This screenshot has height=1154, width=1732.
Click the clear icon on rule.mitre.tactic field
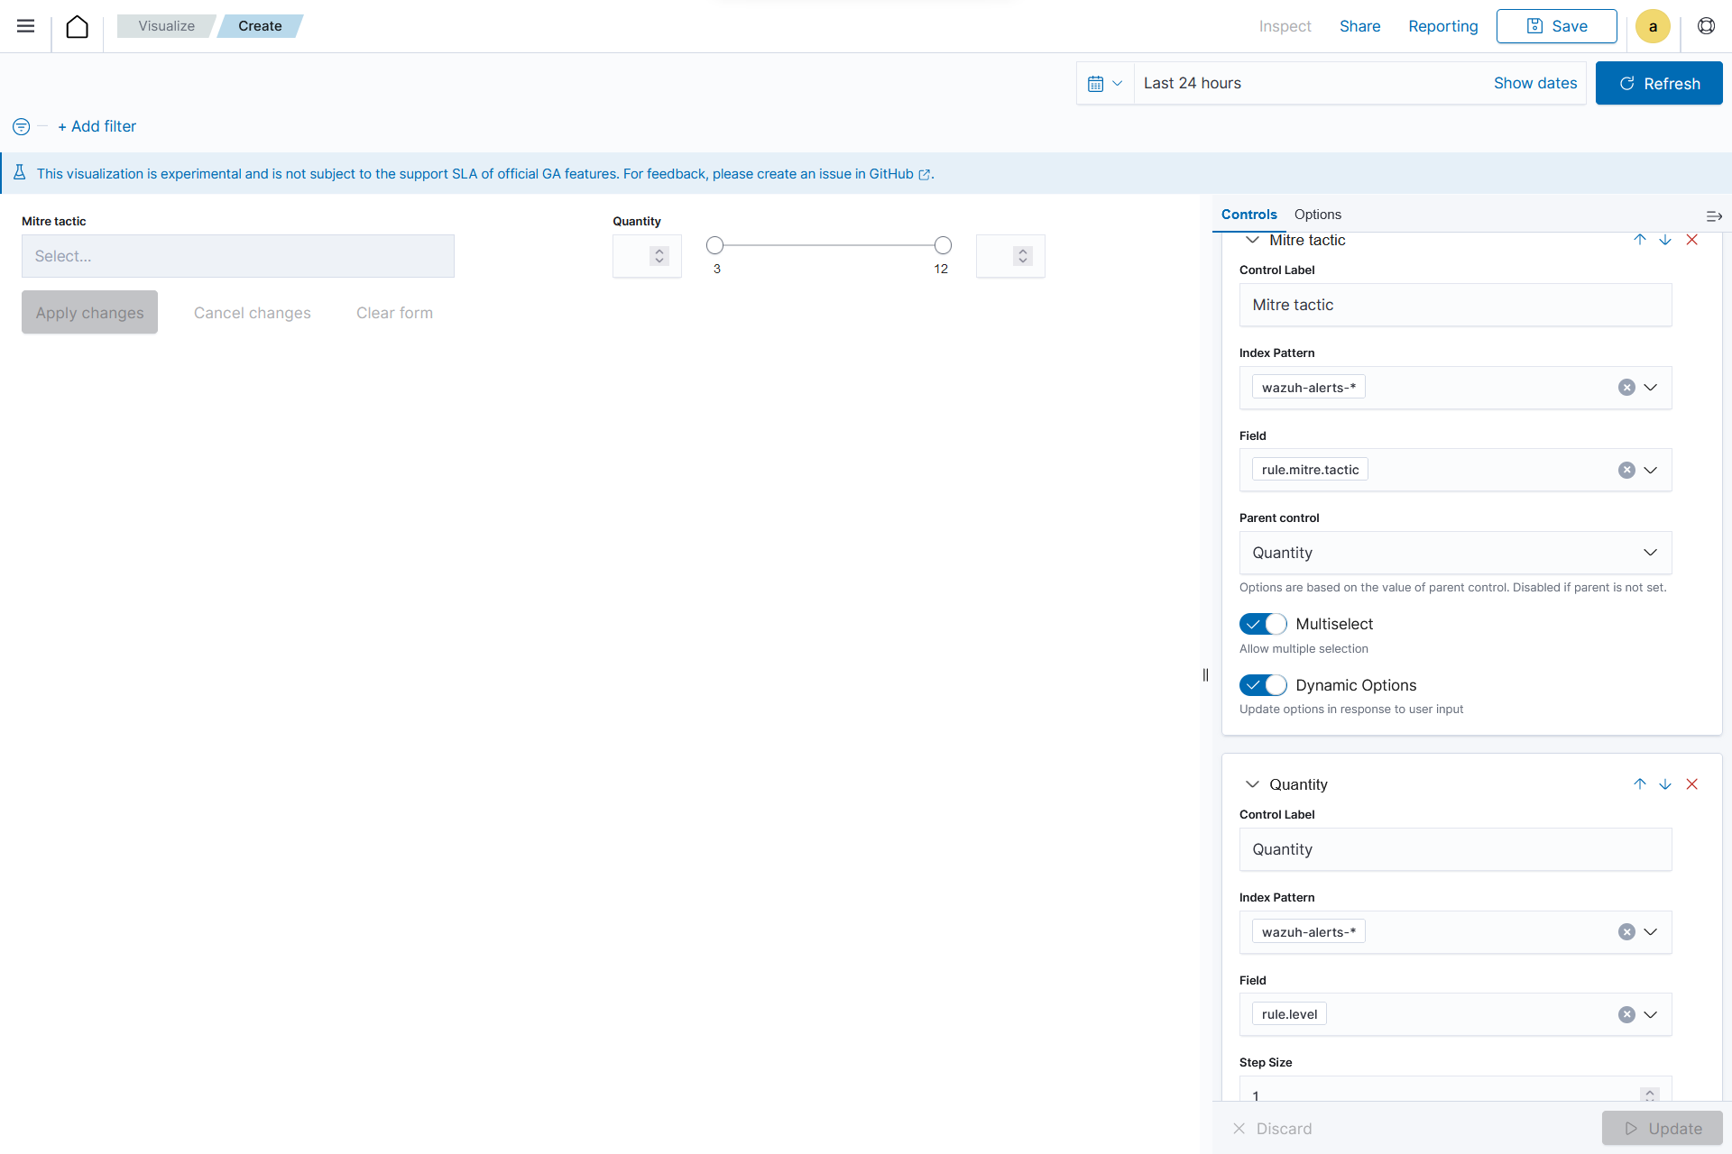point(1626,469)
